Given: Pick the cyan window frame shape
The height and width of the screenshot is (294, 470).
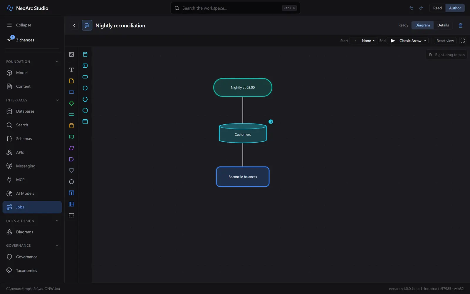Looking at the screenshot, I should point(85,122).
